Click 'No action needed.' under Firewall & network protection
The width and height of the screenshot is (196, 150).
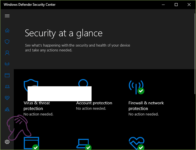144,114
